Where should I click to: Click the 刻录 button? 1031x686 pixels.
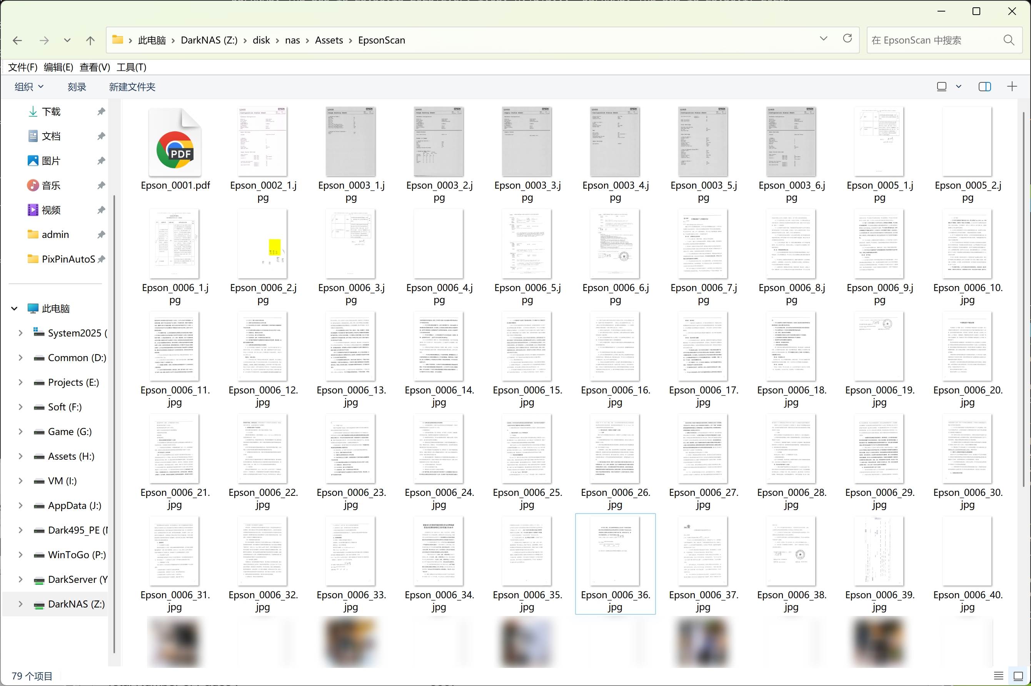pyautogui.click(x=77, y=87)
